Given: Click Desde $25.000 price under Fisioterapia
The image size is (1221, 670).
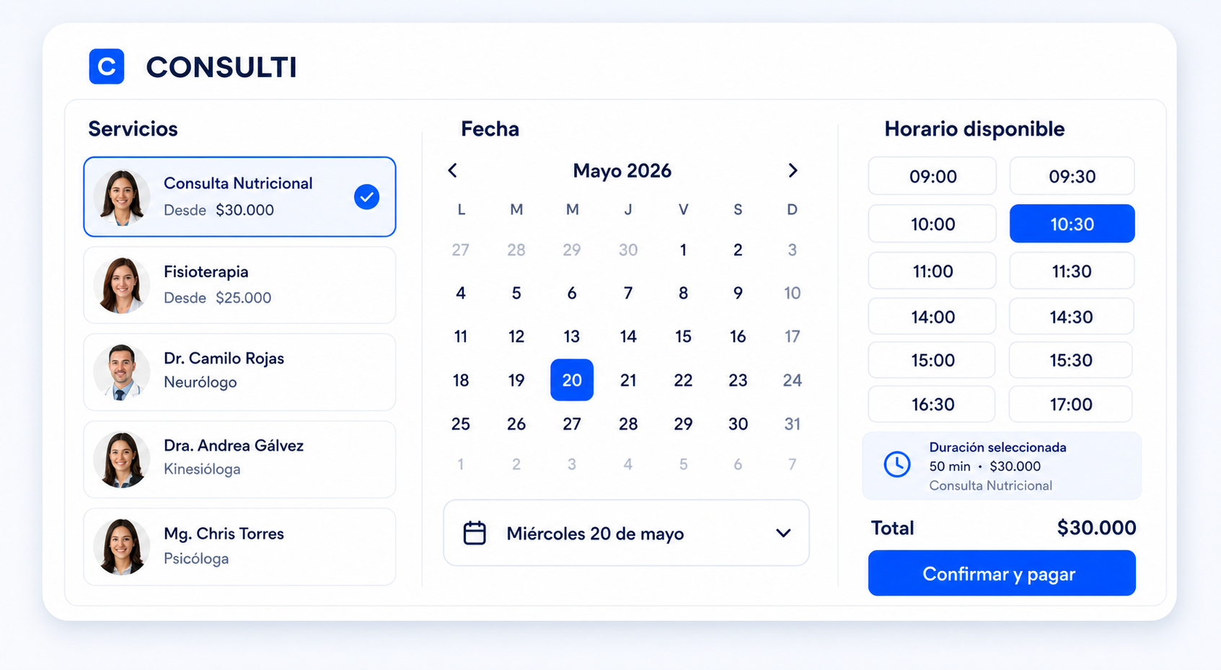Looking at the screenshot, I should (217, 298).
